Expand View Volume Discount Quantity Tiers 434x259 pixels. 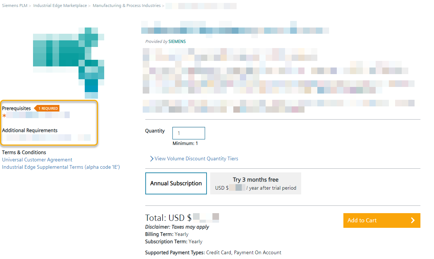tap(194, 159)
